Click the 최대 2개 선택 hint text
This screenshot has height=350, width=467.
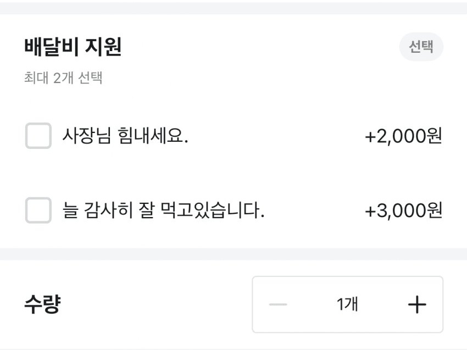(63, 78)
